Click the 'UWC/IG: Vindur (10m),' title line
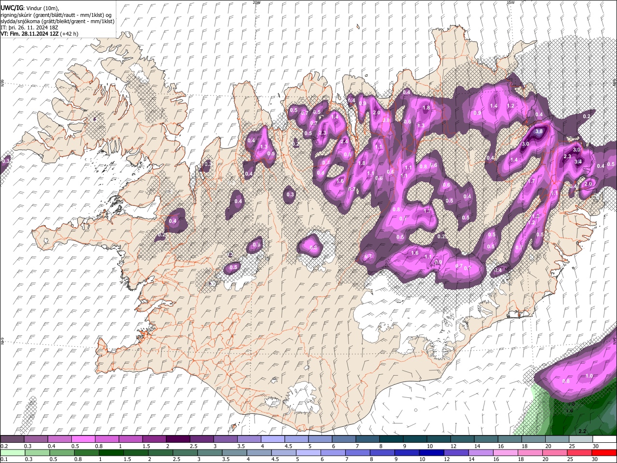The height and width of the screenshot is (463, 617). click(30, 8)
